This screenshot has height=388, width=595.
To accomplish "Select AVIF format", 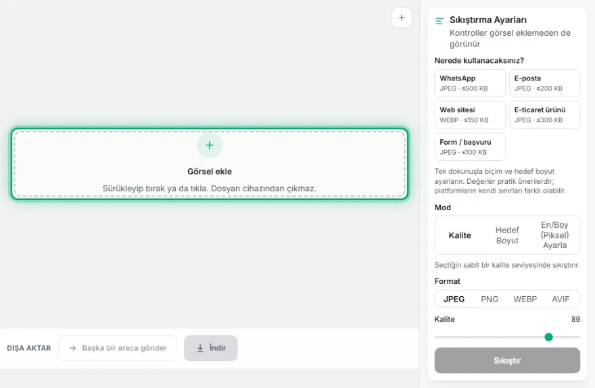I will (561, 299).
